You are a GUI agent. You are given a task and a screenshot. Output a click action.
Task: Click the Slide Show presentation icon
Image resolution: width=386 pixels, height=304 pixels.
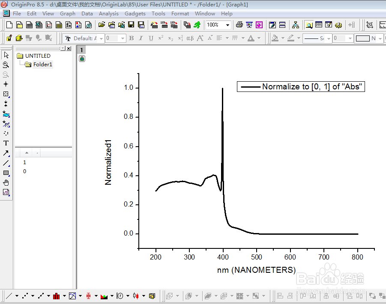(249, 25)
